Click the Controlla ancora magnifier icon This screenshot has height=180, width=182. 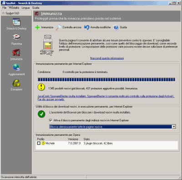pyautogui.click(x=59, y=27)
